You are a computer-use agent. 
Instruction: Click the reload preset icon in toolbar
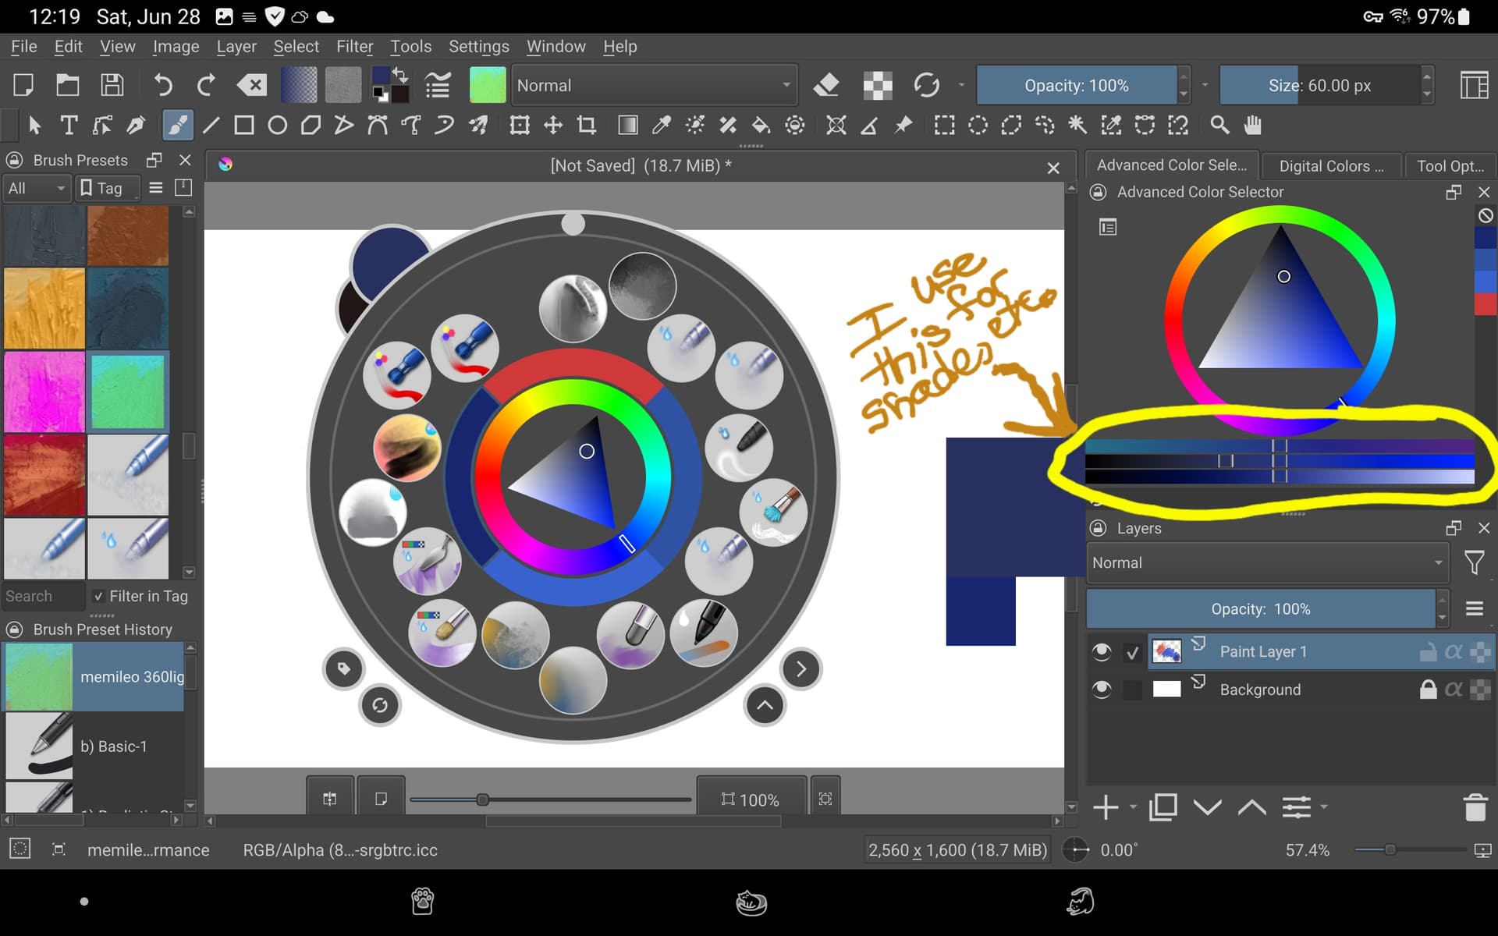pos(927,85)
